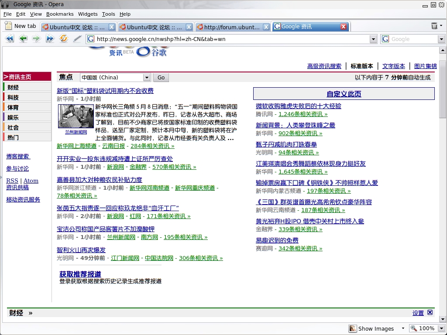Click the rewind navigation icon

pyautogui.click(x=10, y=38)
